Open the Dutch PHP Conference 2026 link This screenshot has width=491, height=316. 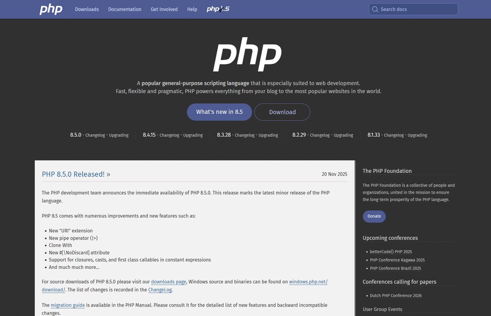tap(395, 295)
